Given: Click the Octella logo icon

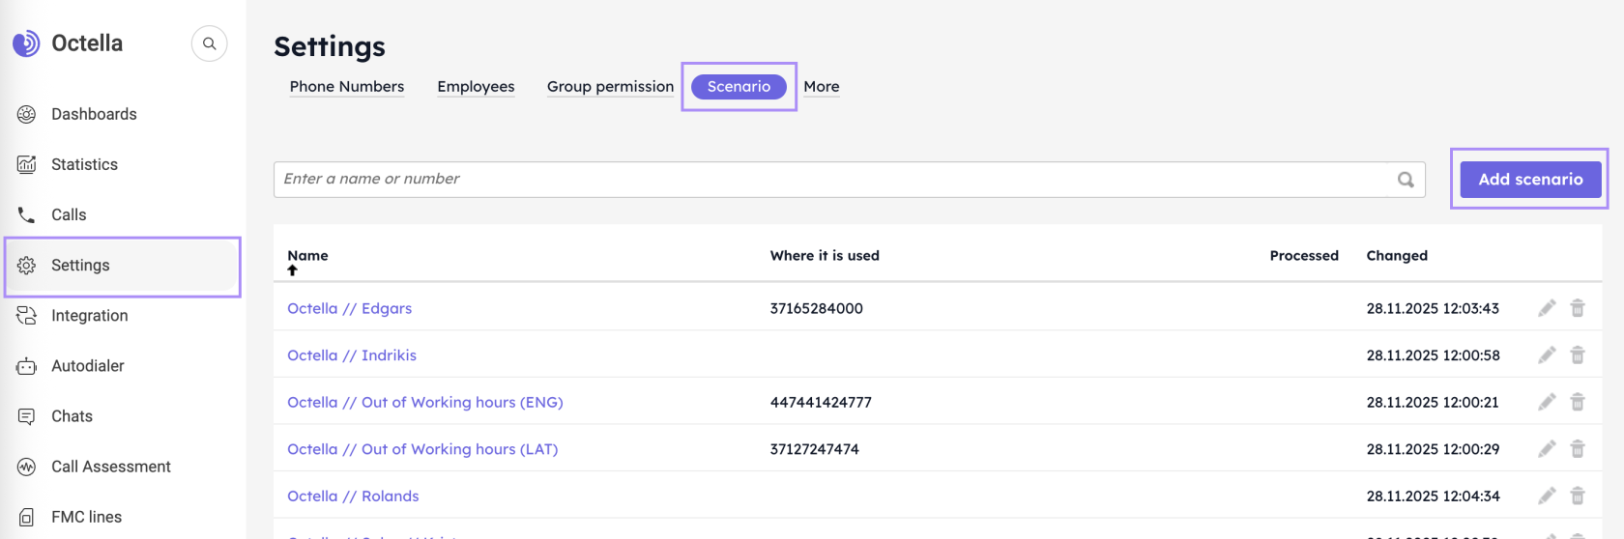Looking at the screenshot, I should [26, 43].
